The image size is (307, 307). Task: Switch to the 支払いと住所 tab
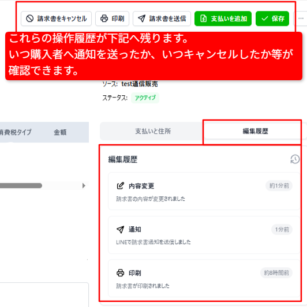coord(153,131)
